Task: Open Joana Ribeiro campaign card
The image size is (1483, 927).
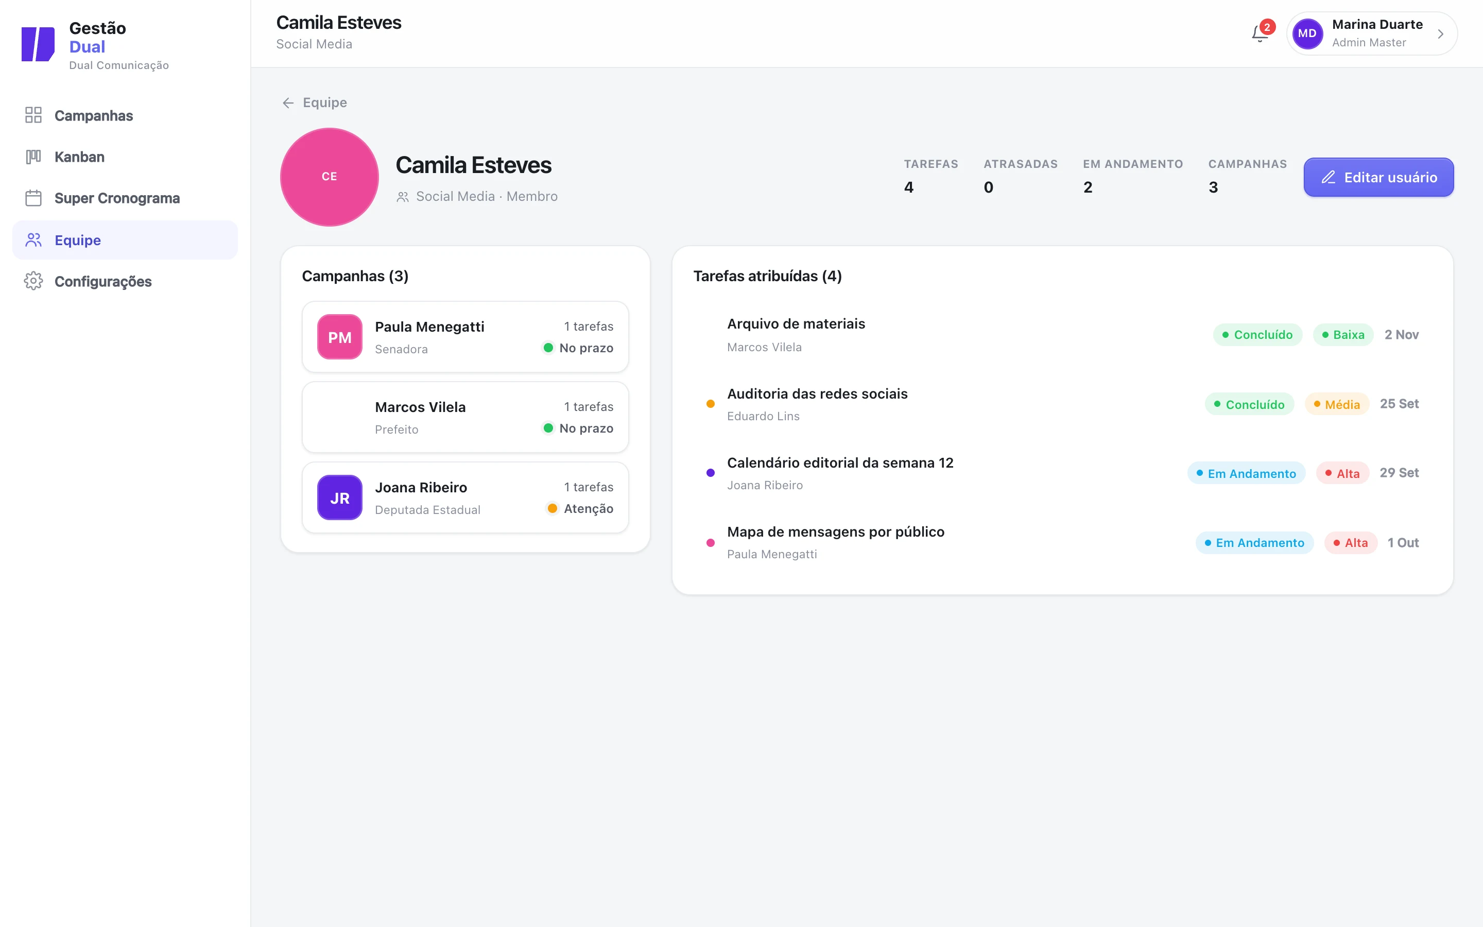Action: point(465,498)
